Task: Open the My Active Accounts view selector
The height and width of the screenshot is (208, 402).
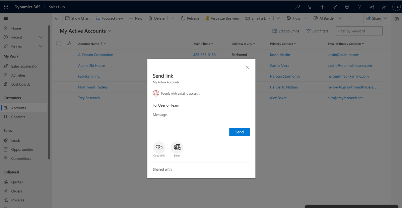Action: (x=110, y=30)
